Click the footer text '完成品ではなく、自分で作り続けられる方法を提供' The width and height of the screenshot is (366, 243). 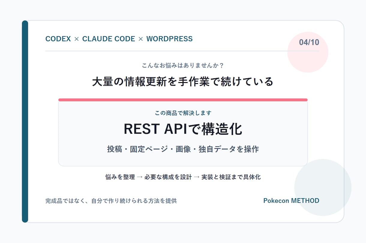tap(111, 201)
